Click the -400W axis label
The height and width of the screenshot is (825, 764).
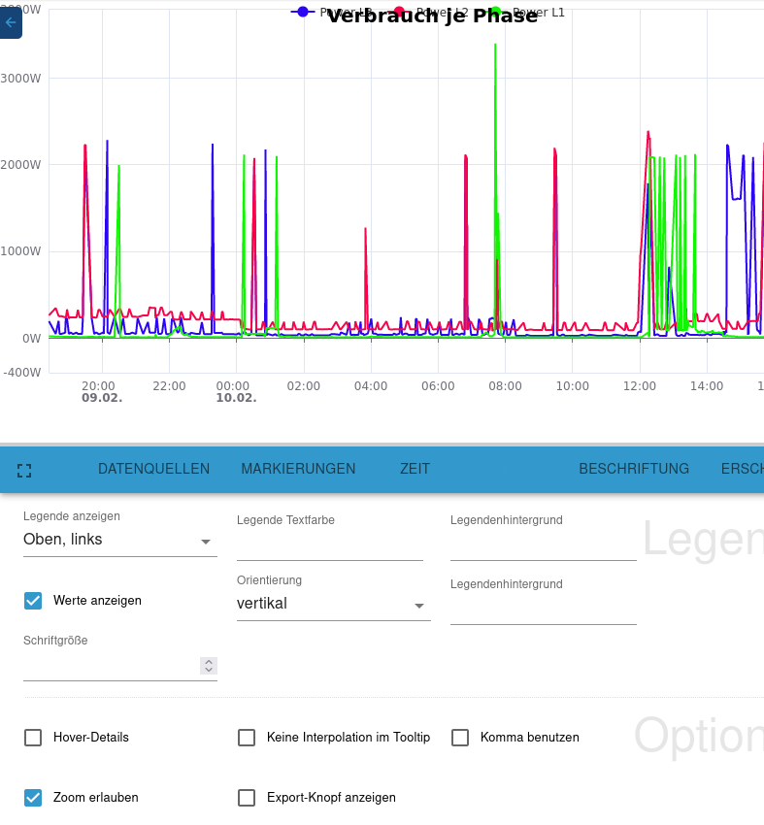22,373
